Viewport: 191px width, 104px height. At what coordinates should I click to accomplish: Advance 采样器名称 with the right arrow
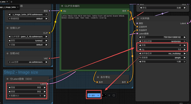(x=185, y=54)
